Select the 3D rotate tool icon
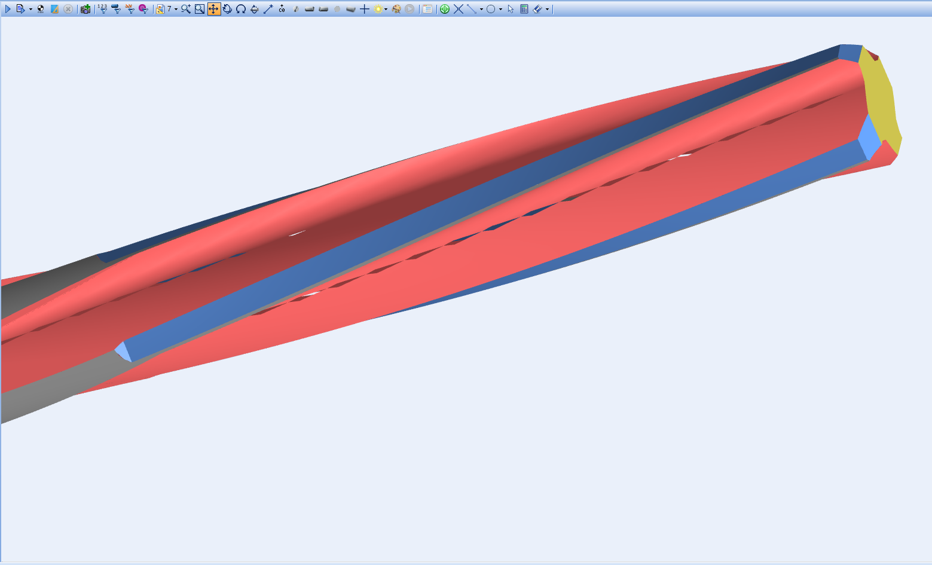 (227, 9)
